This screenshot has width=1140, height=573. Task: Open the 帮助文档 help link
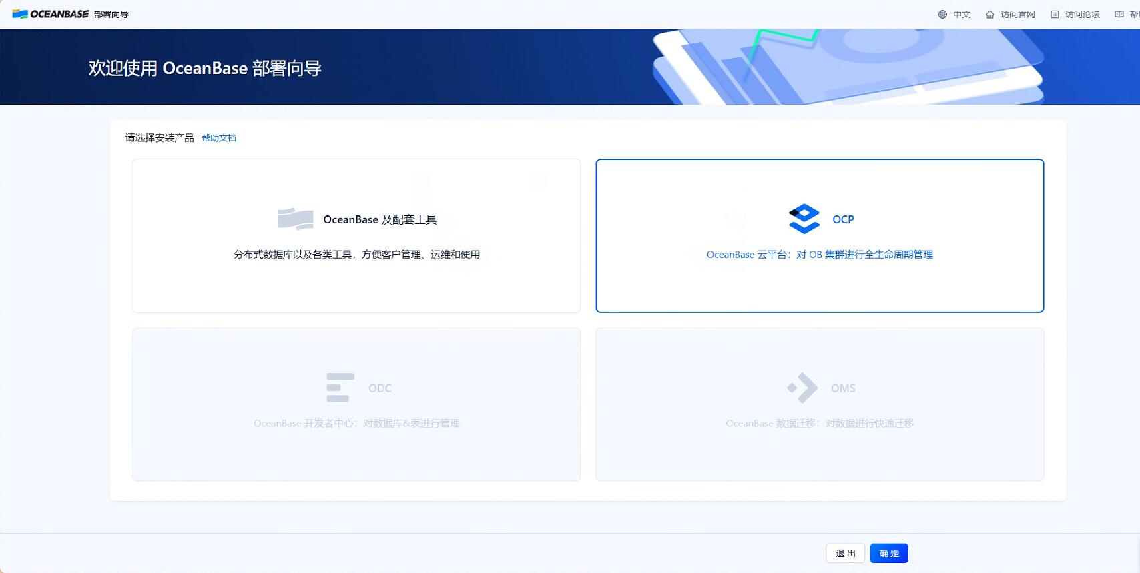[219, 138]
